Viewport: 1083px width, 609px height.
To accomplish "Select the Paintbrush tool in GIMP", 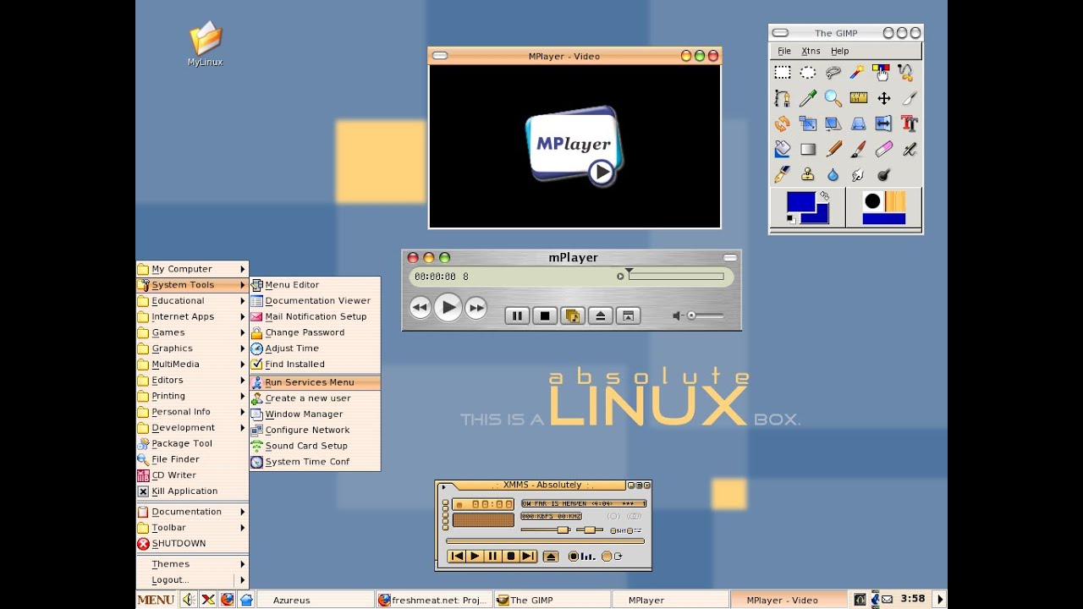I will 859,149.
